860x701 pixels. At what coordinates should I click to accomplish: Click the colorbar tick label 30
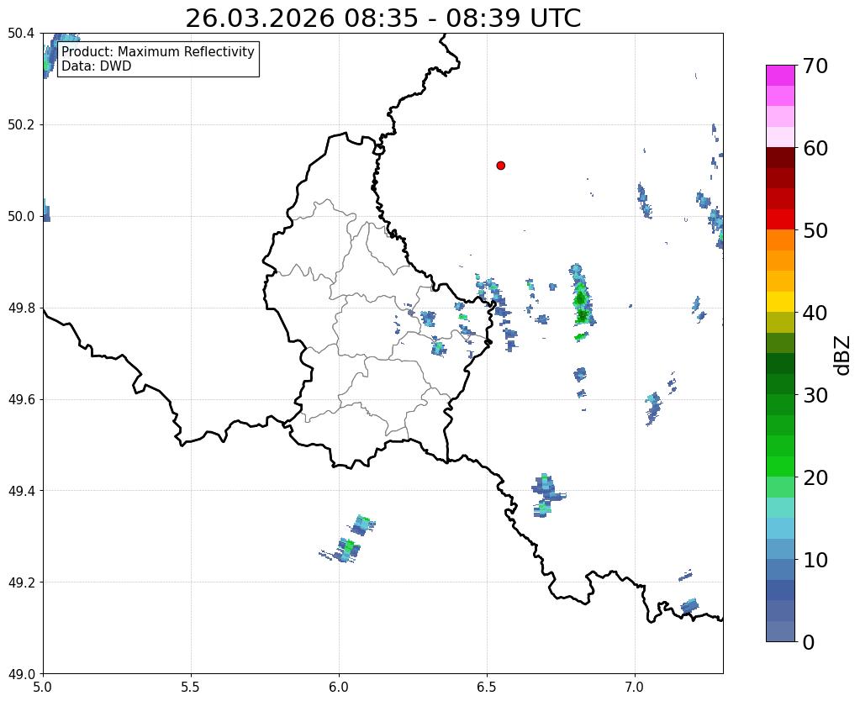(815, 395)
